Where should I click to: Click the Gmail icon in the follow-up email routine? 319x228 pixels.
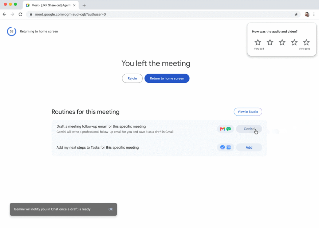click(222, 129)
